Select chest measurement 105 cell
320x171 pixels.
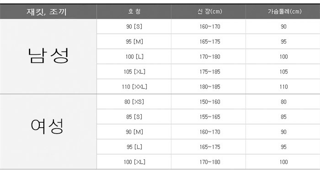(x=283, y=72)
